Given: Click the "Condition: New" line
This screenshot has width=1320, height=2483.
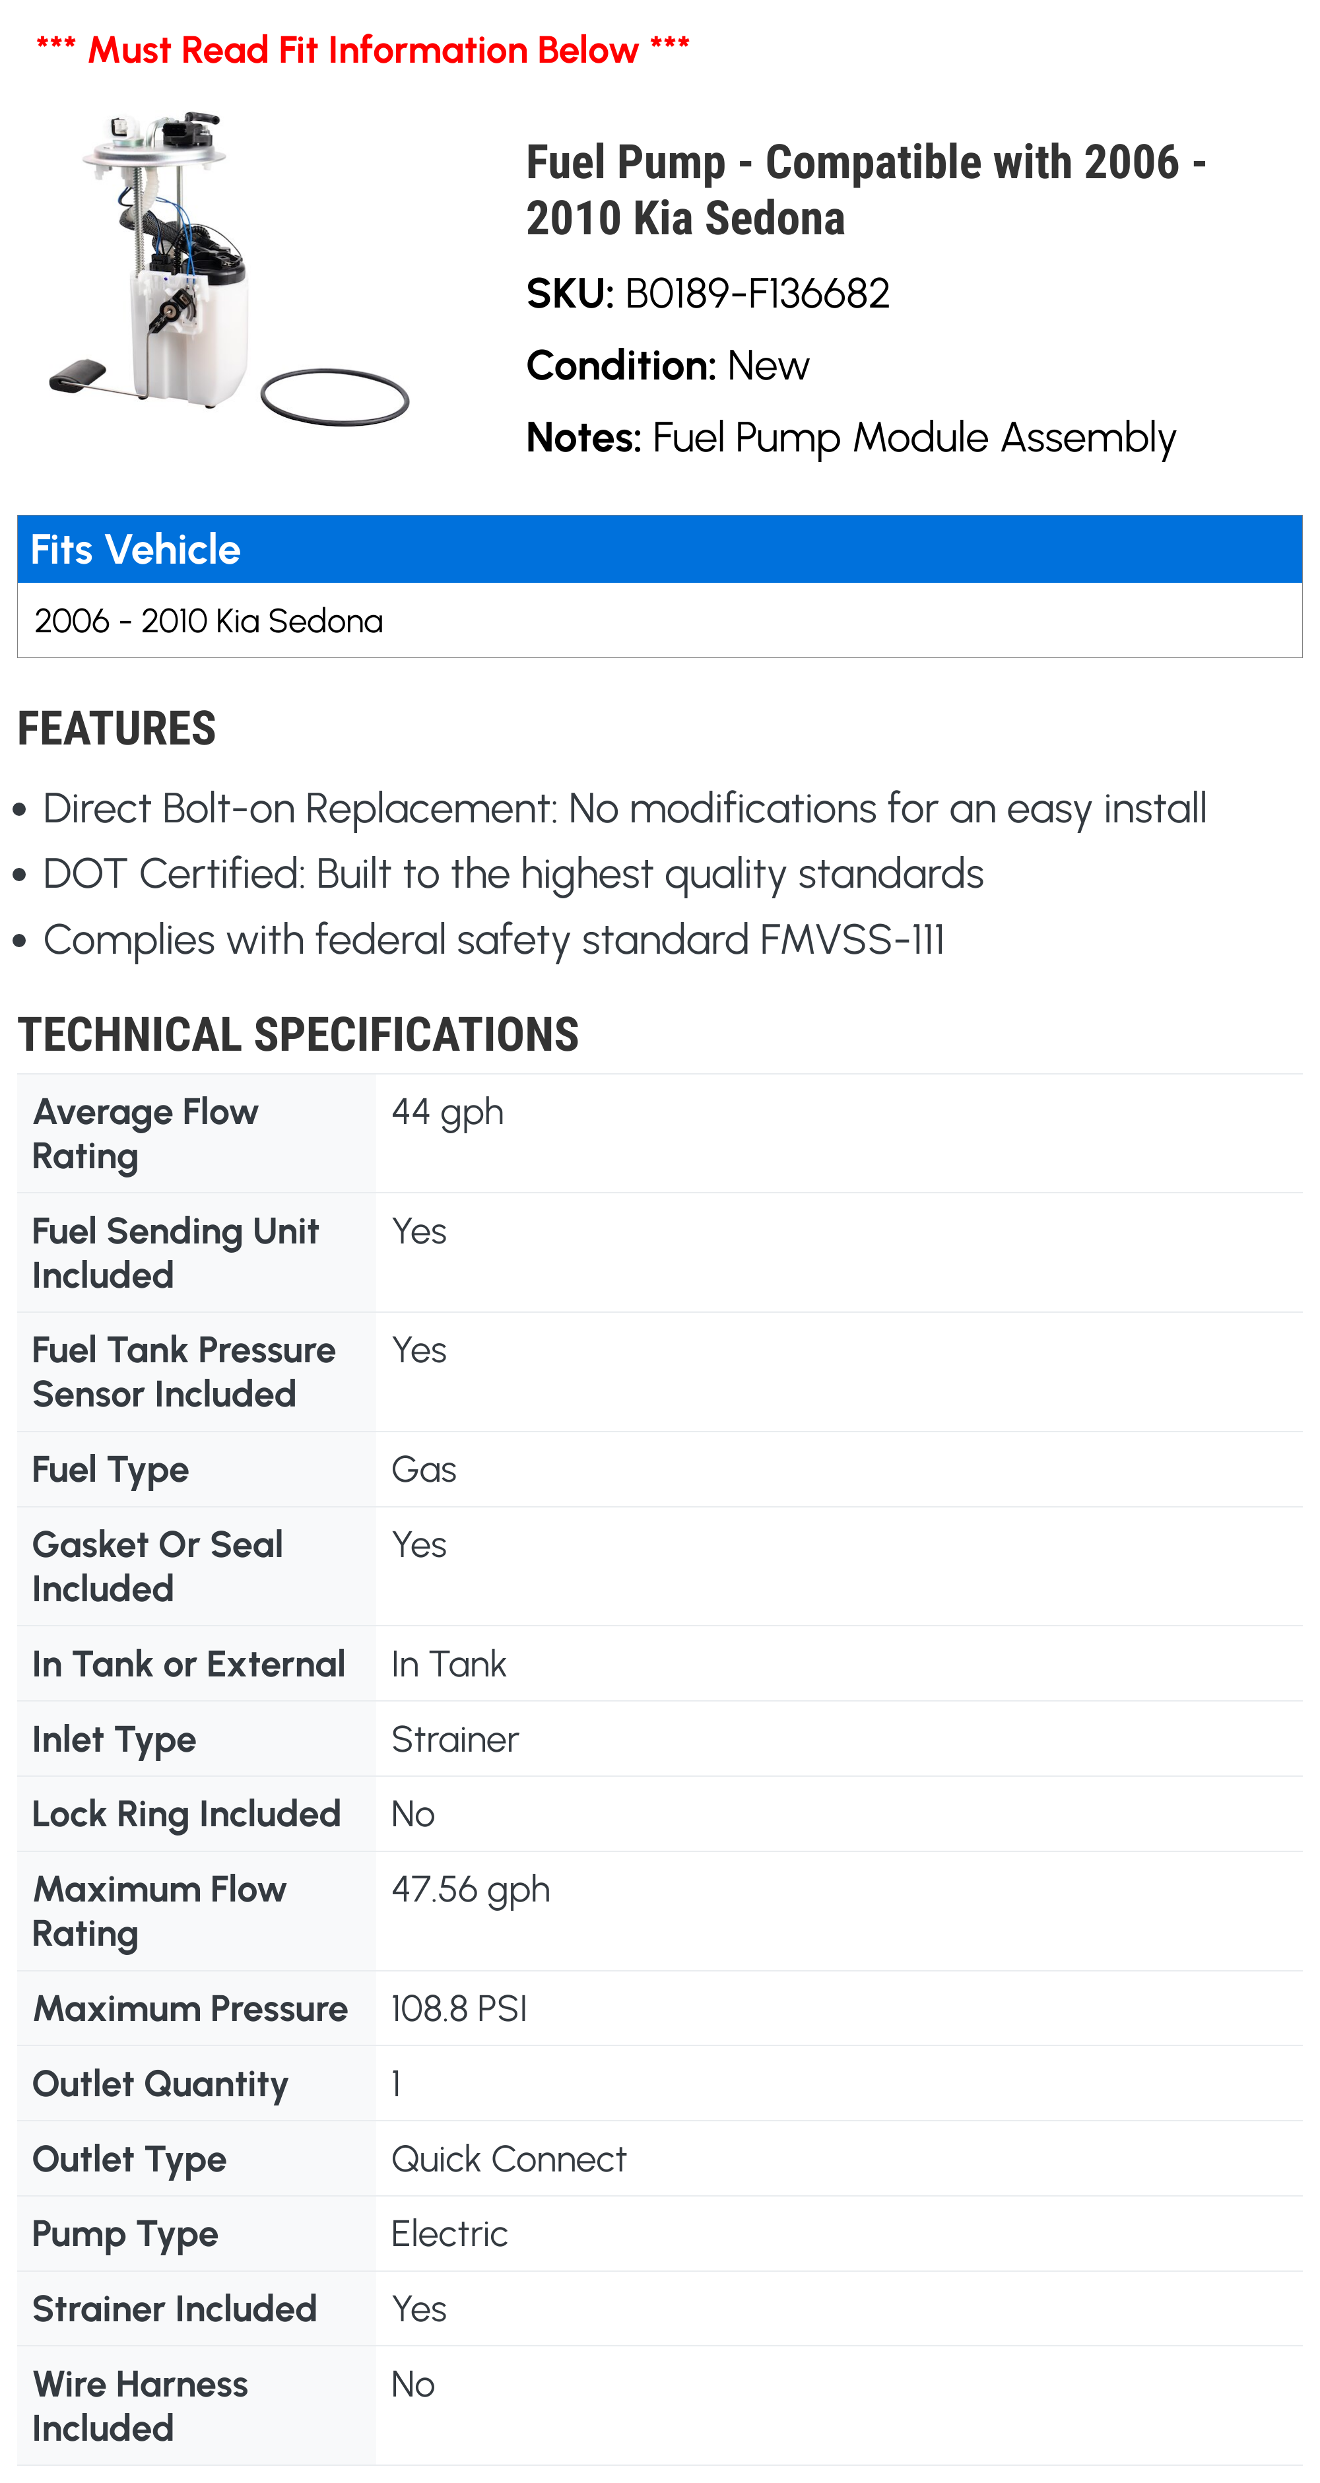Looking at the screenshot, I should (x=667, y=366).
